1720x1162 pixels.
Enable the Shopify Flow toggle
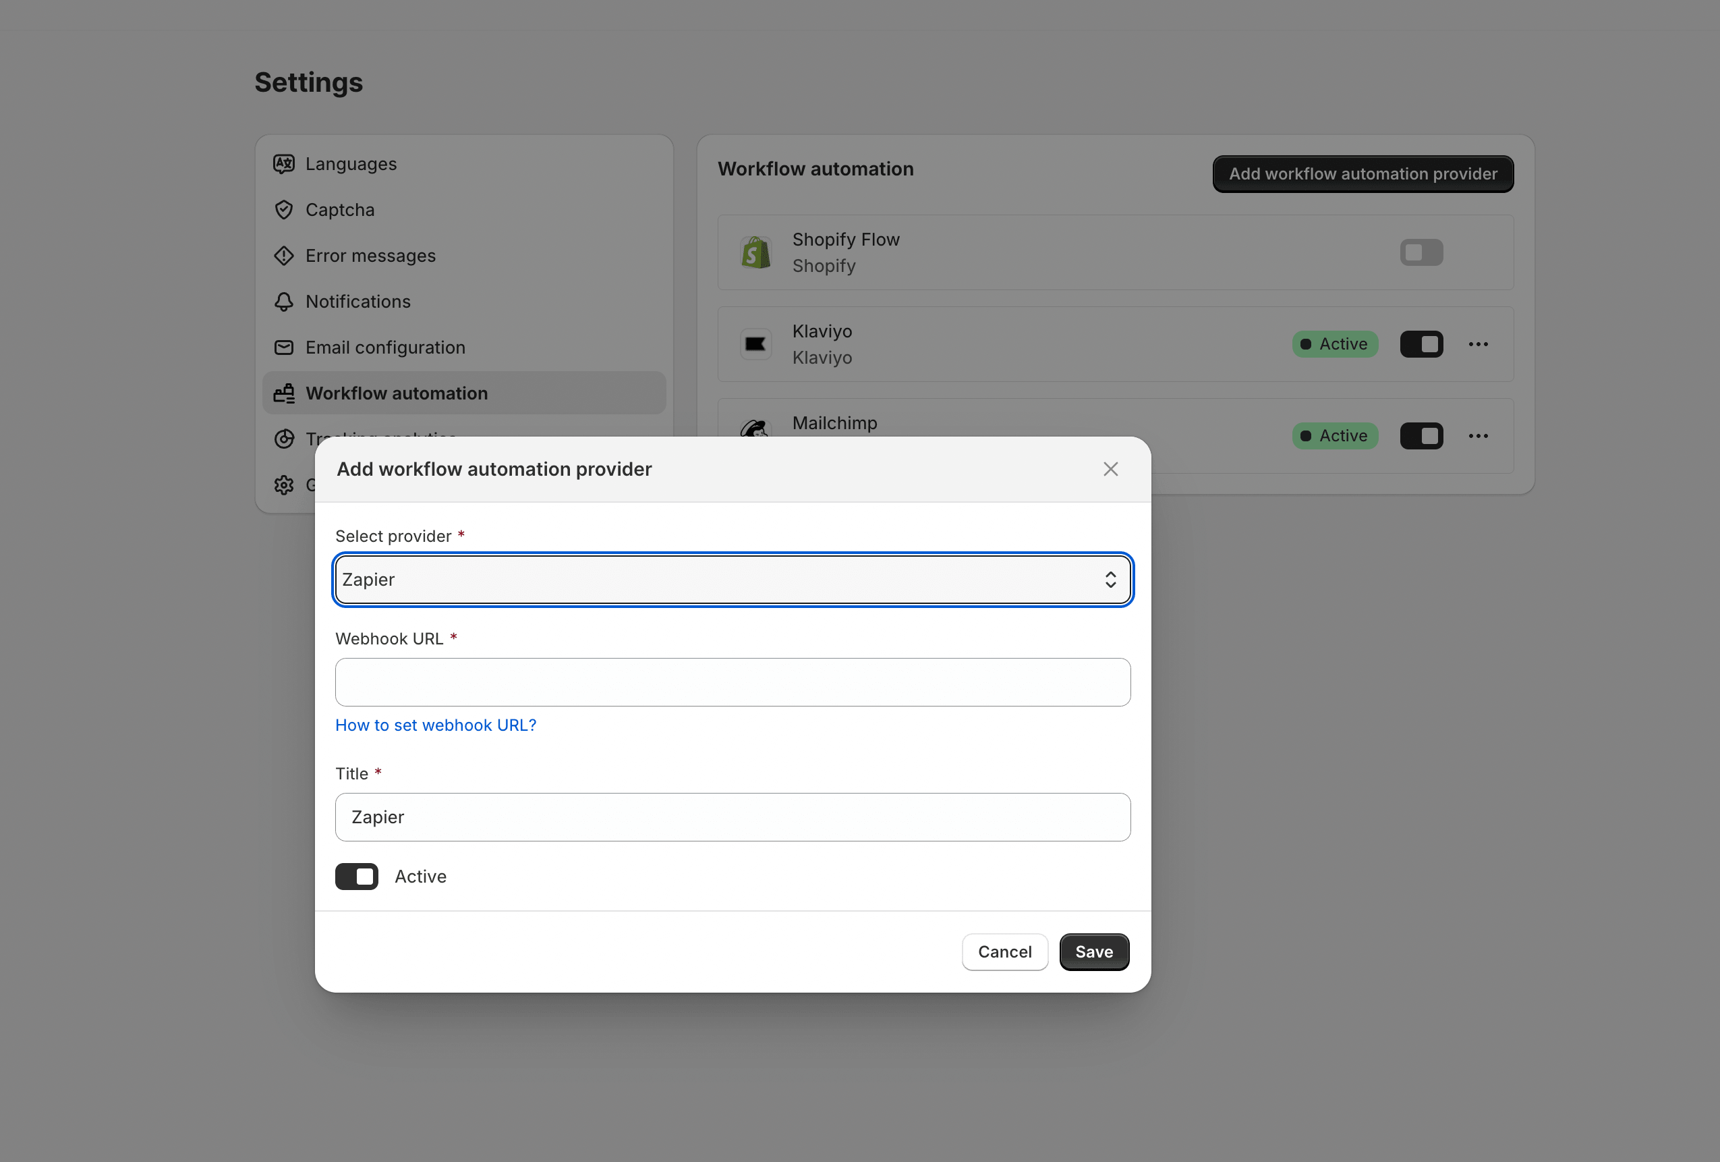click(1421, 252)
